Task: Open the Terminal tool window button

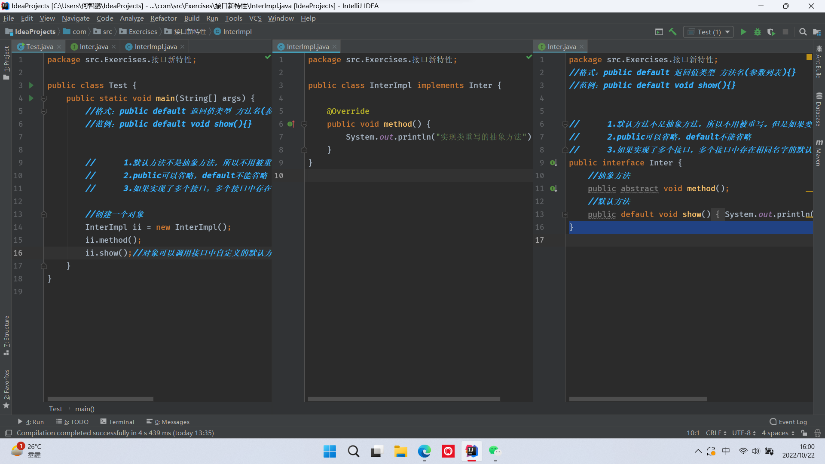Action: tap(117, 422)
